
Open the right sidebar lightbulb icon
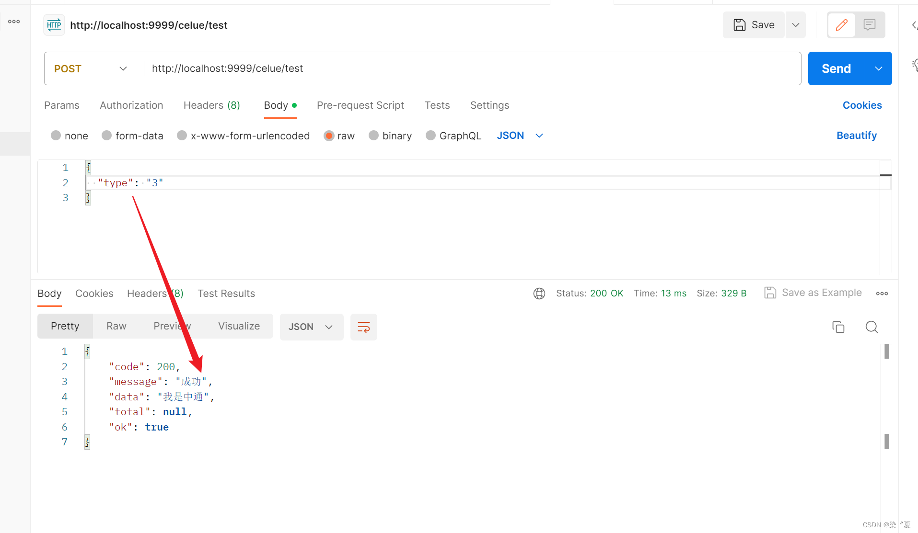tap(915, 65)
